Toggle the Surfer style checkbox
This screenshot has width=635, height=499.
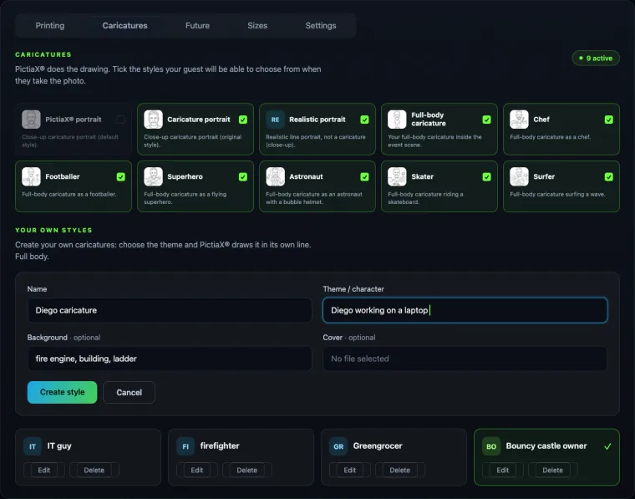pos(608,176)
